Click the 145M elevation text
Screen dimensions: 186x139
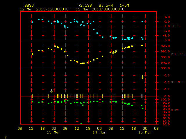pyautogui.click(x=124, y=6)
